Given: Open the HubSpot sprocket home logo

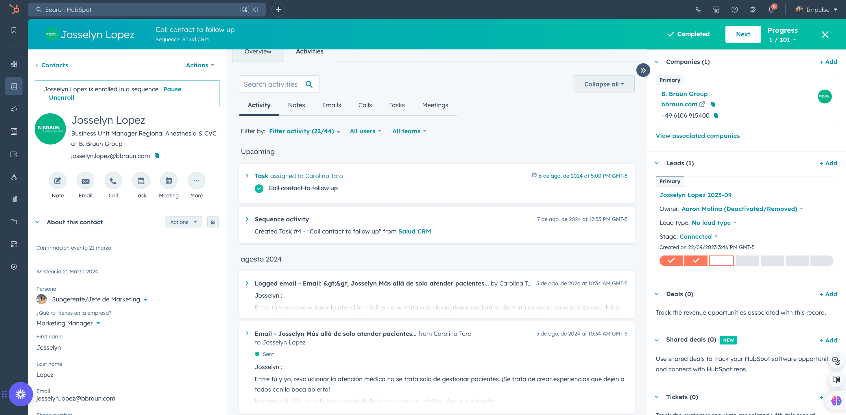Looking at the screenshot, I should click(x=14, y=9).
